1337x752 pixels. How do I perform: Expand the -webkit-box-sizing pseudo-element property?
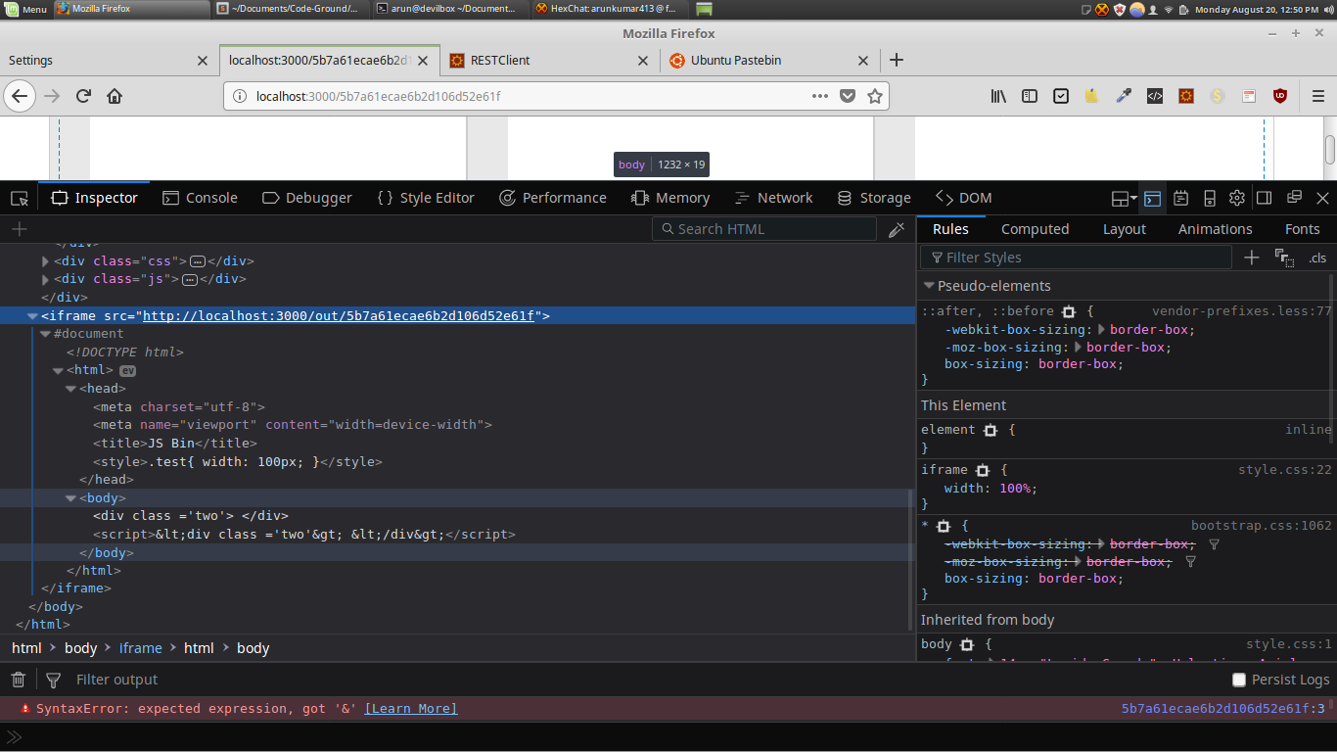coord(1101,330)
